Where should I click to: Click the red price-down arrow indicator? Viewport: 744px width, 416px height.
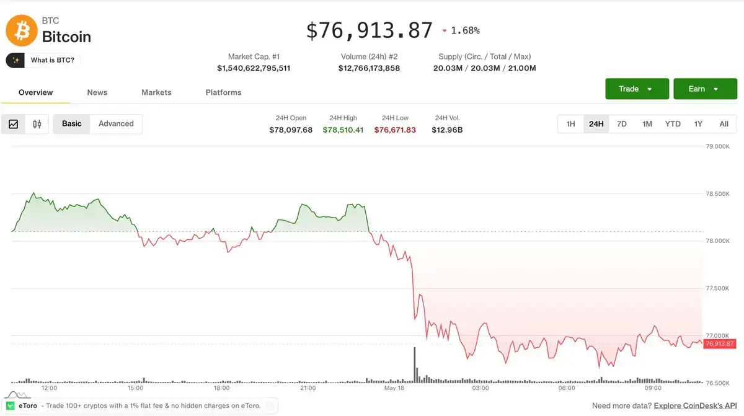tap(445, 30)
